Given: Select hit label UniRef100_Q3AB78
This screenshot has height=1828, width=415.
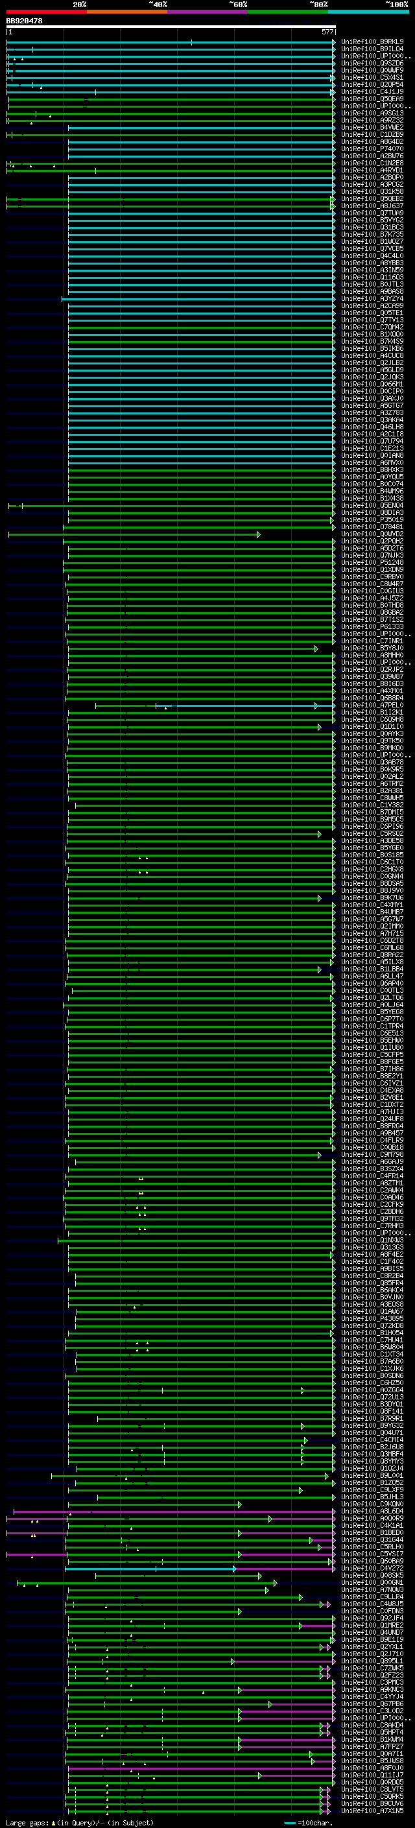Looking at the screenshot, I should pyautogui.click(x=372, y=762).
